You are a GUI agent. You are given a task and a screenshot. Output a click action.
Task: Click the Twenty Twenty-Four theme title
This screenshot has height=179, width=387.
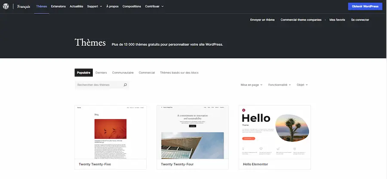coord(177,164)
